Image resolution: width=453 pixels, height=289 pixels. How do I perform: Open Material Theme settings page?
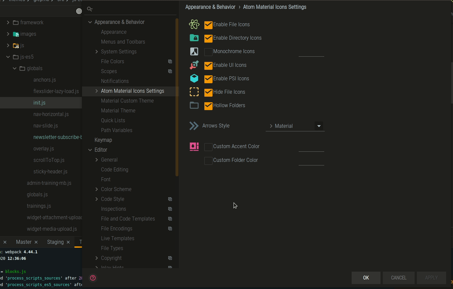(x=118, y=110)
